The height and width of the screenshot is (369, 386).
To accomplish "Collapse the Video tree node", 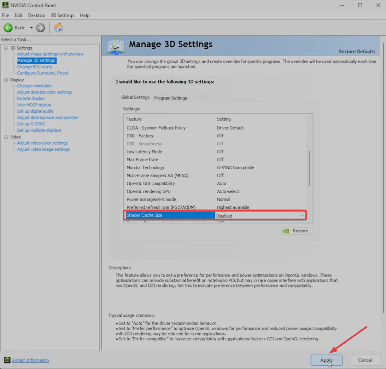I will tap(6, 137).
